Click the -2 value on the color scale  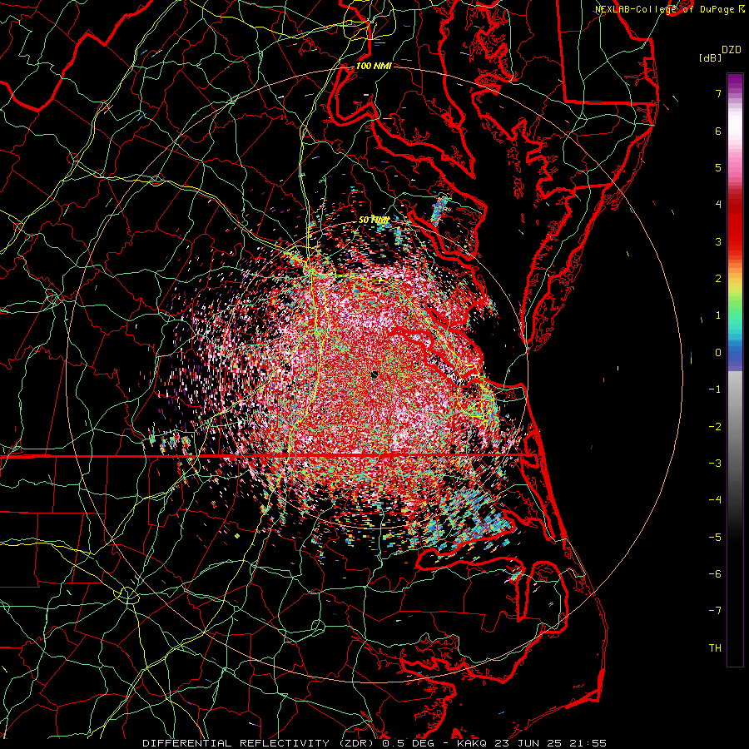[x=715, y=427]
